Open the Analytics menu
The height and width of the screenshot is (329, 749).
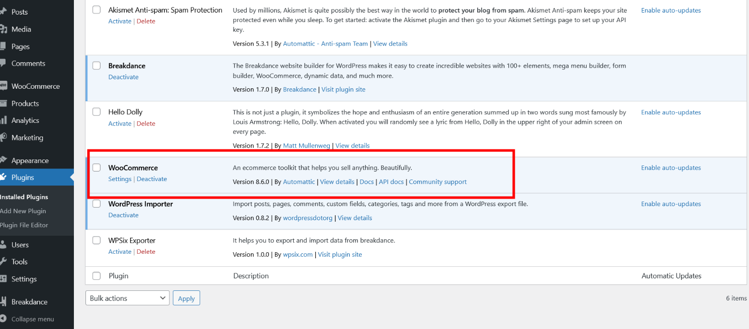click(25, 120)
